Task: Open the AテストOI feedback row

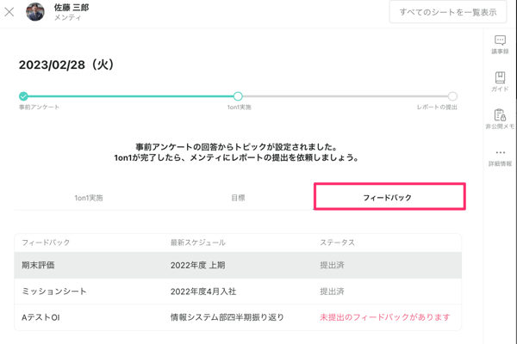Action: click(x=237, y=317)
